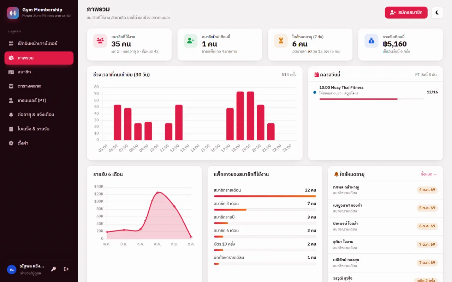Click the สมัครสมาชิก button
The width and height of the screenshot is (452, 282).
[406, 13]
